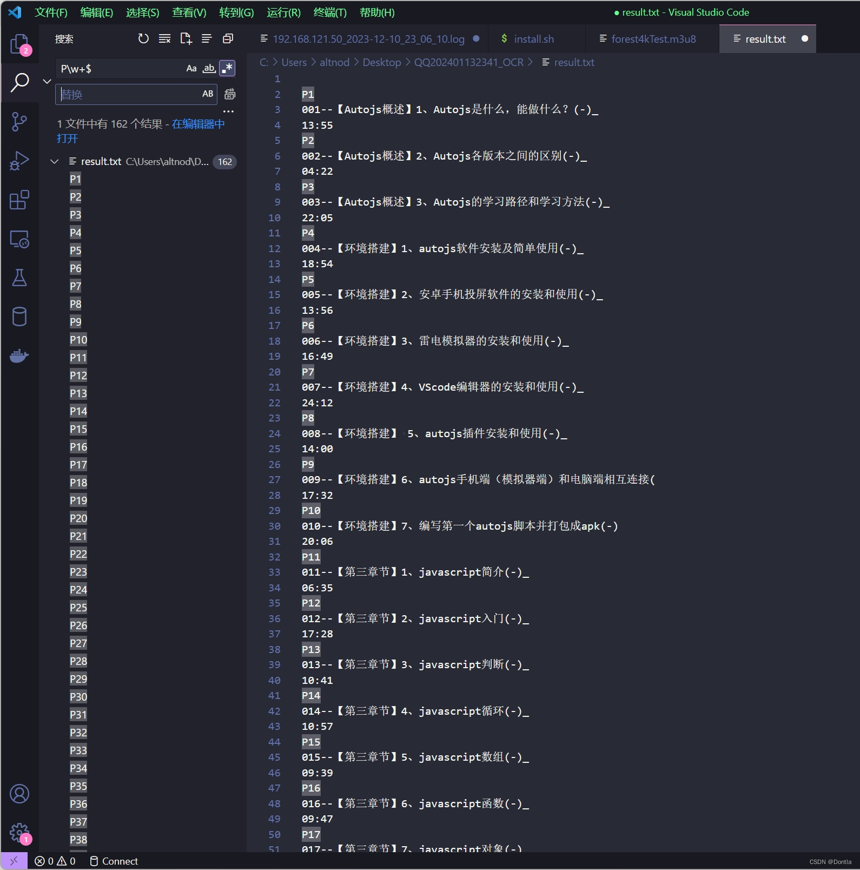The image size is (860, 870).
Task: View search results as tree
Action: [x=207, y=38]
